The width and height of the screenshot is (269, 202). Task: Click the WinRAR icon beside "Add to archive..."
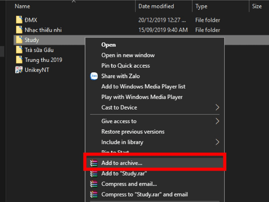pos(94,163)
